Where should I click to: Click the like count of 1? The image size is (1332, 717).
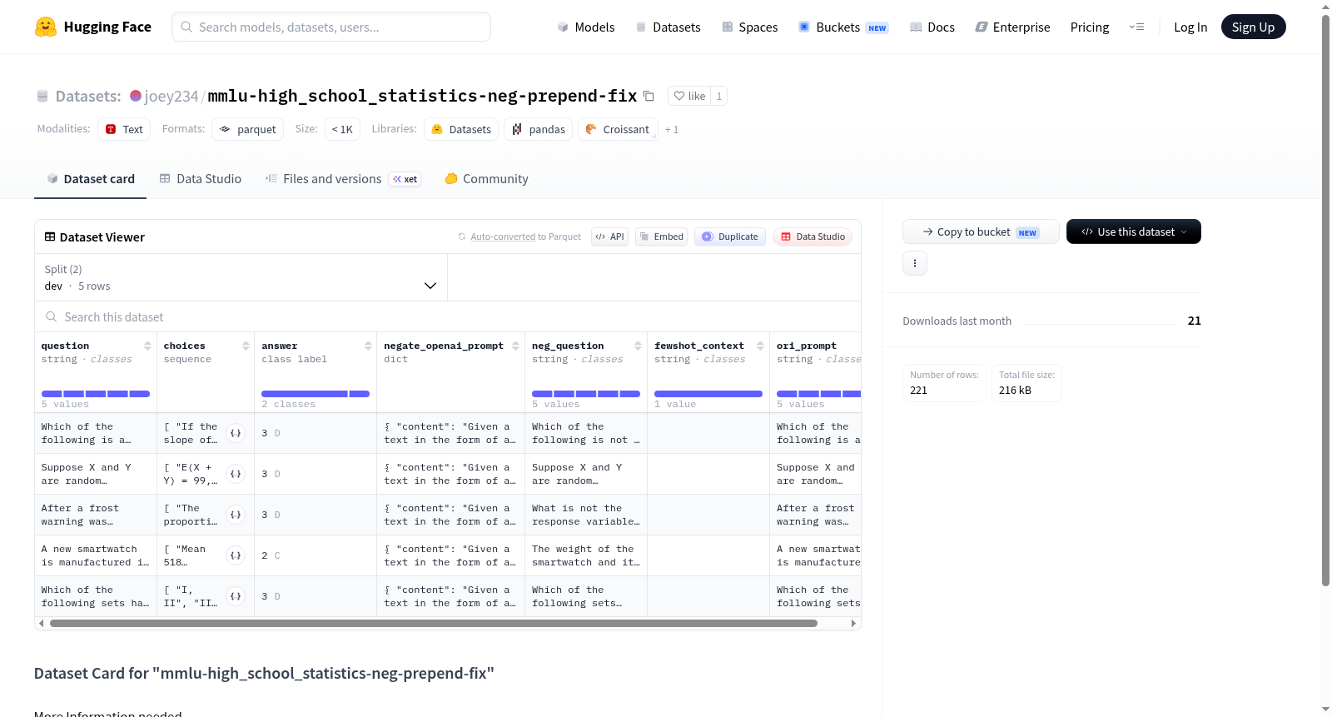(x=719, y=96)
